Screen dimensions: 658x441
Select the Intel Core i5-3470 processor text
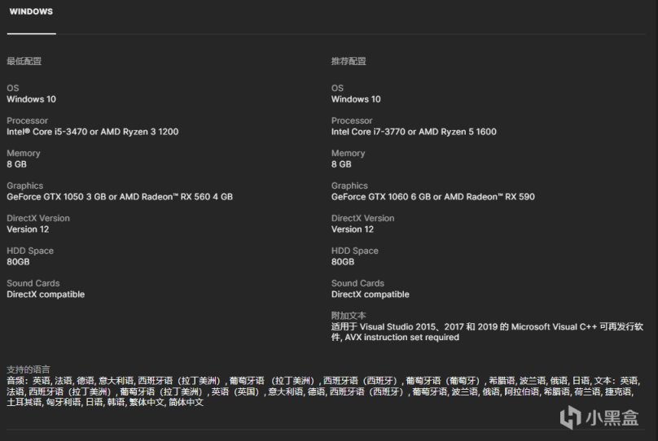click(x=92, y=132)
